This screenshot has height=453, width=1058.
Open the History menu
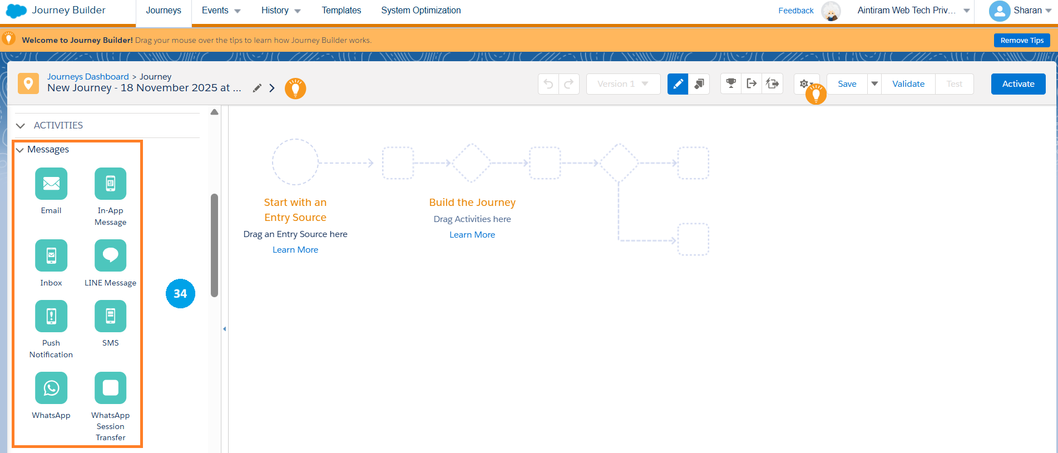coord(280,11)
